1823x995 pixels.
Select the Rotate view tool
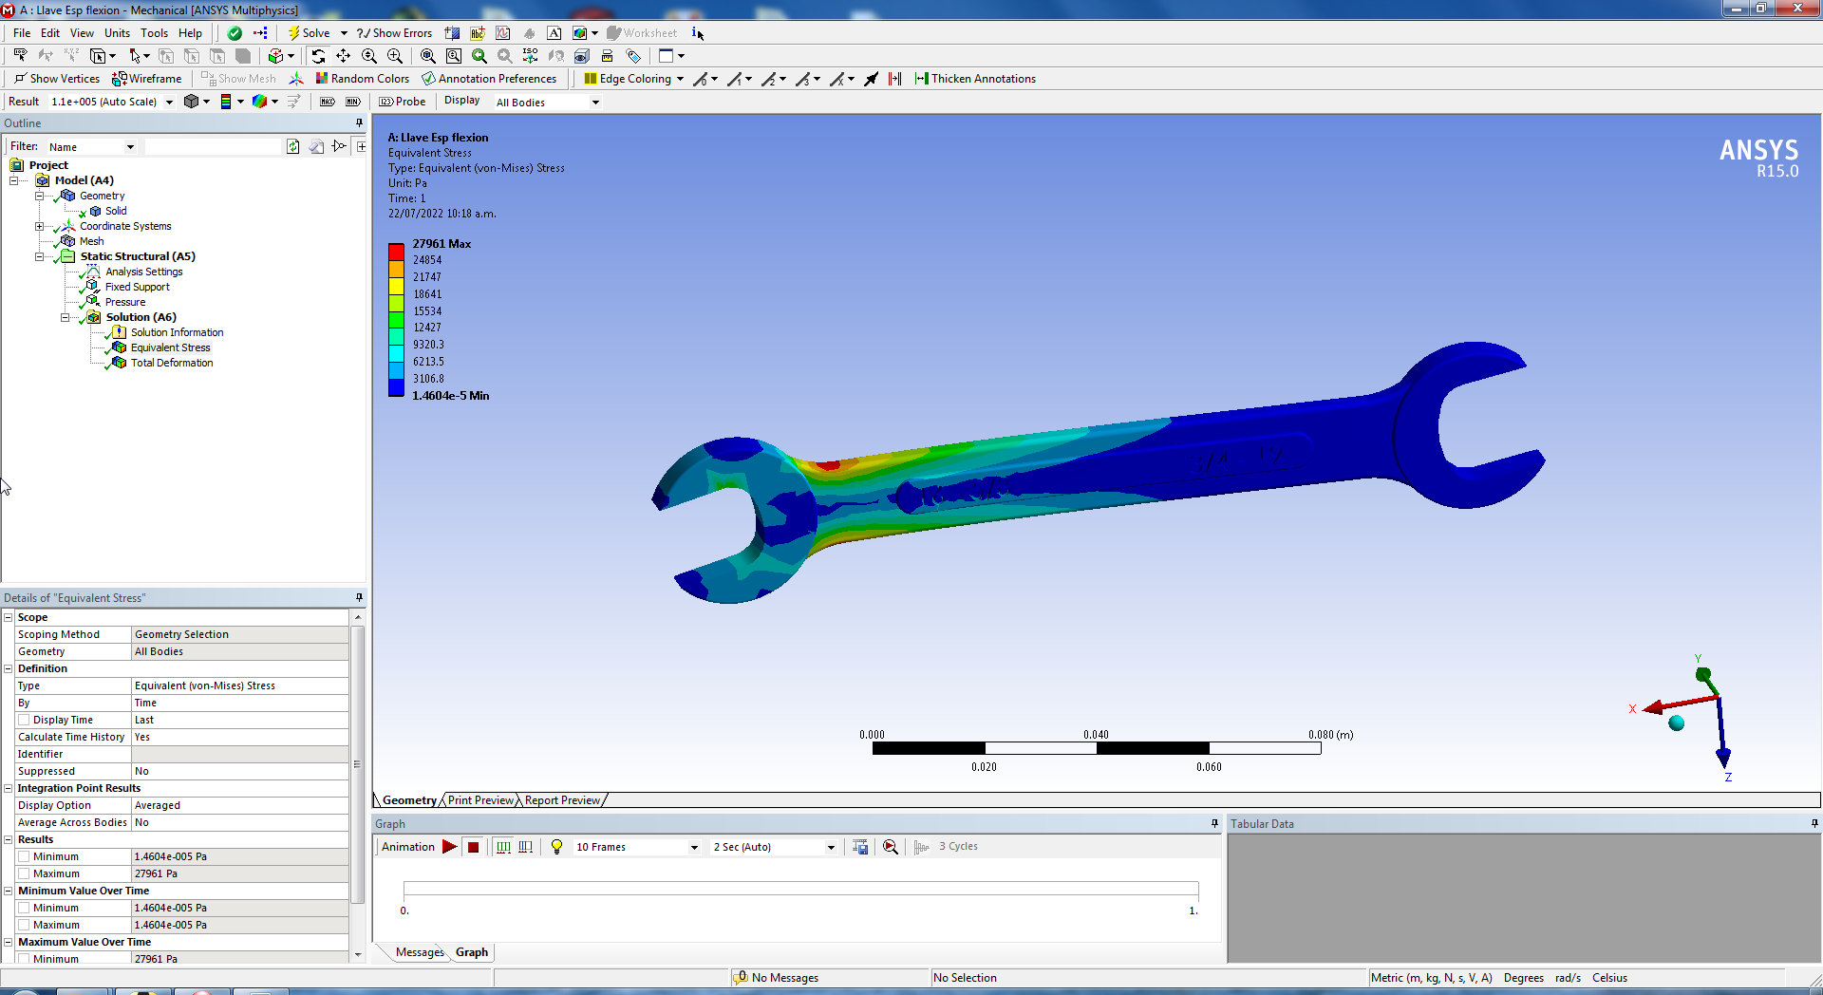coord(318,56)
